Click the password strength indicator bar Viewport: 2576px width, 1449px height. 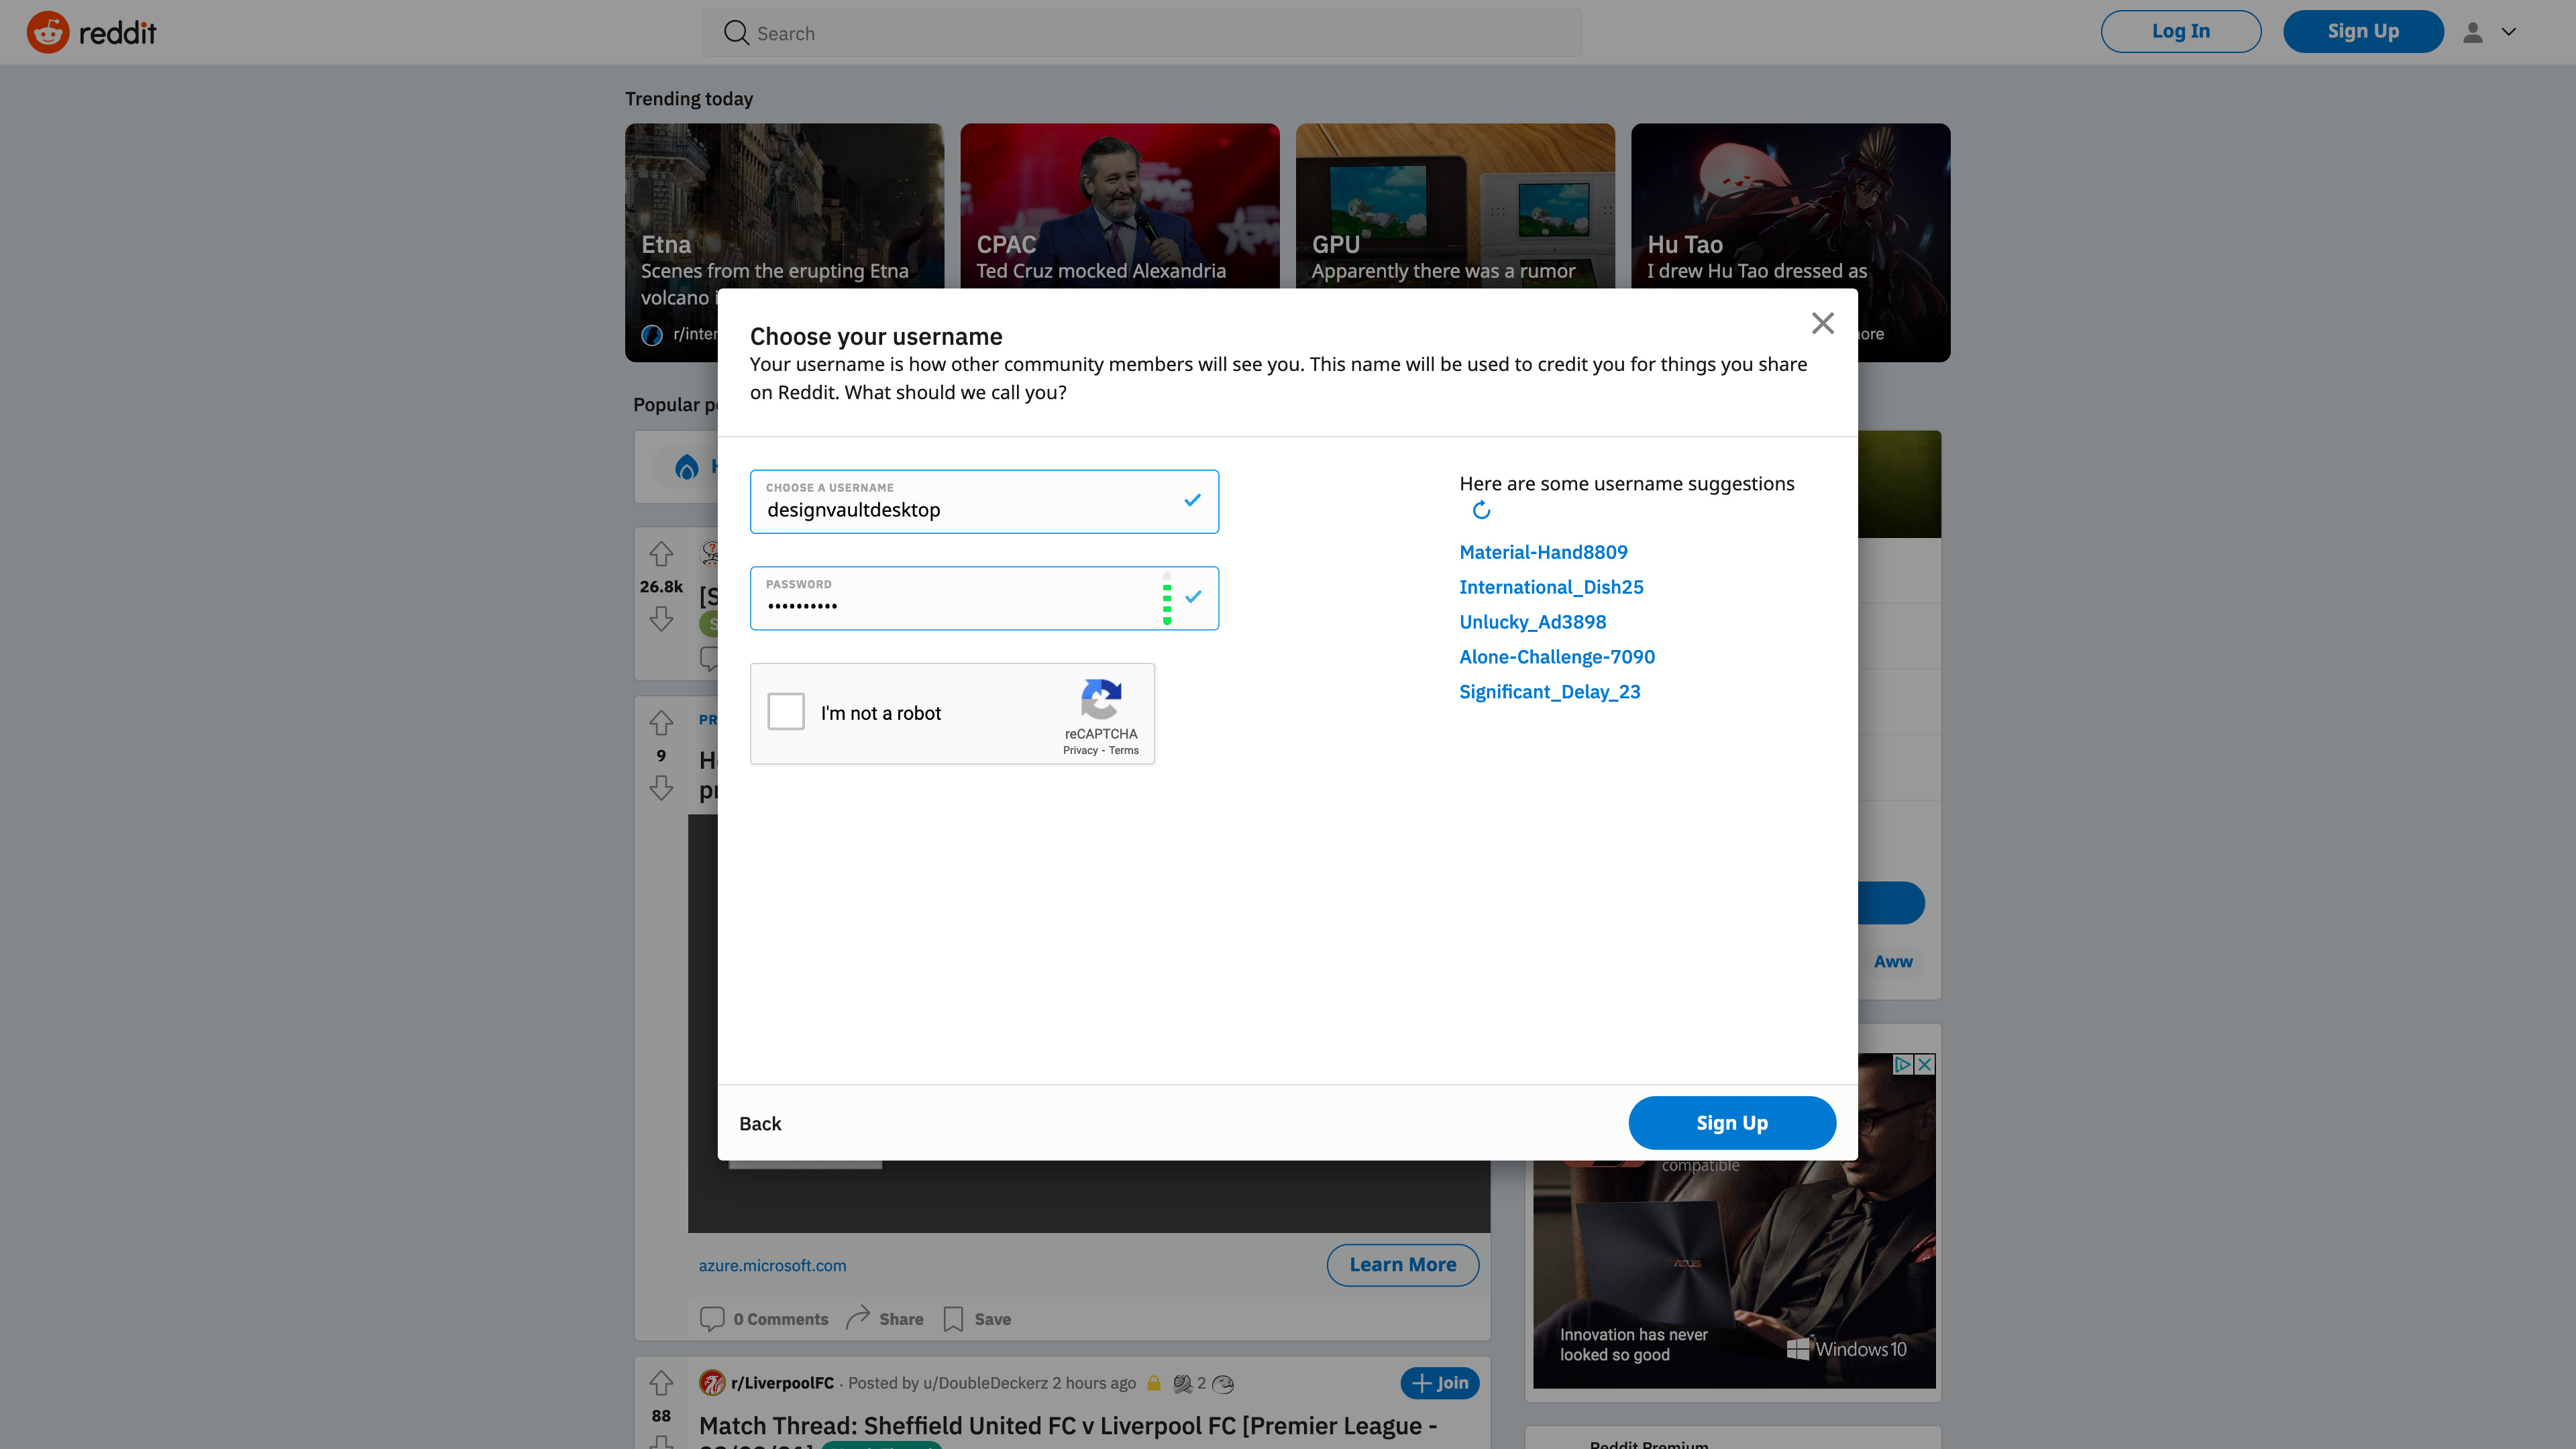(1167, 597)
